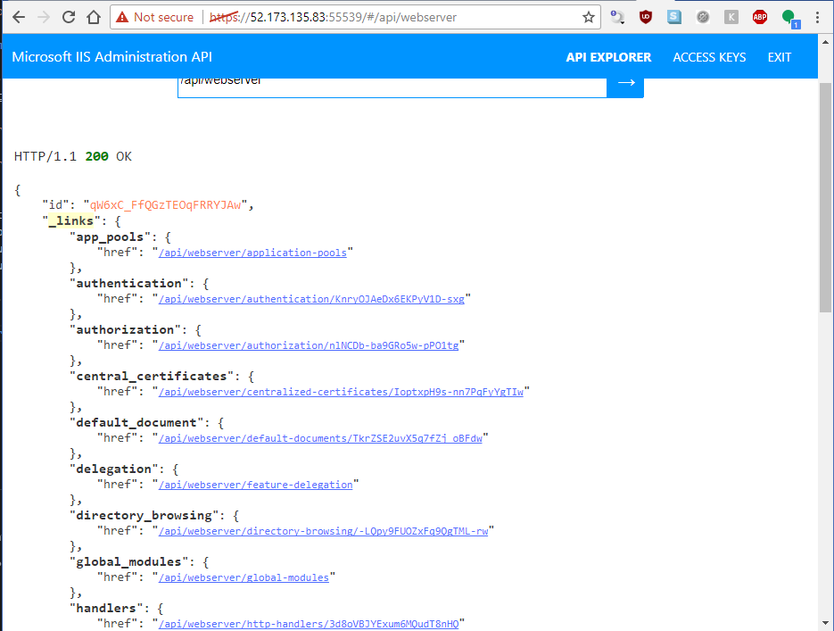This screenshot has width=834, height=631.
Task: Open site info via Not secure warning
Action: 156,16
